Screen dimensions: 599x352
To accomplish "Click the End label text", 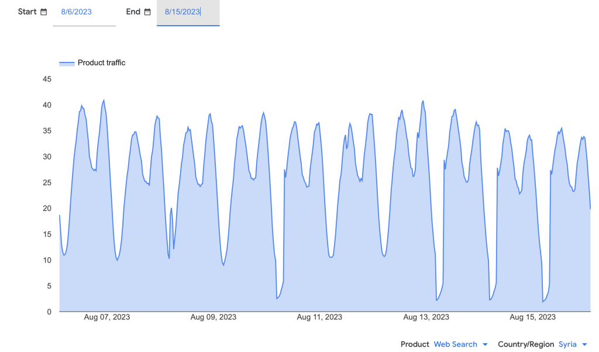I will 133,12.
